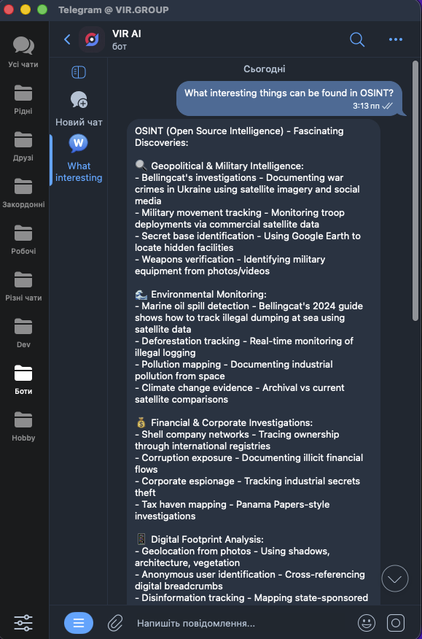Open the Рідні chat folder
The width and height of the screenshot is (422, 639).
(x=23, y=99)
